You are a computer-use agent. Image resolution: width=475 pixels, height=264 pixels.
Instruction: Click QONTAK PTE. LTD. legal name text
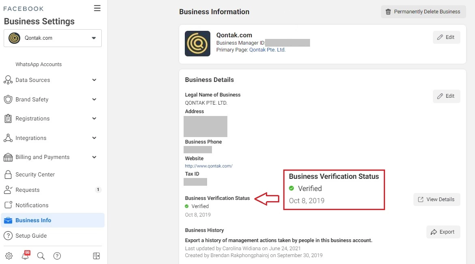click(x=206, y=103)
